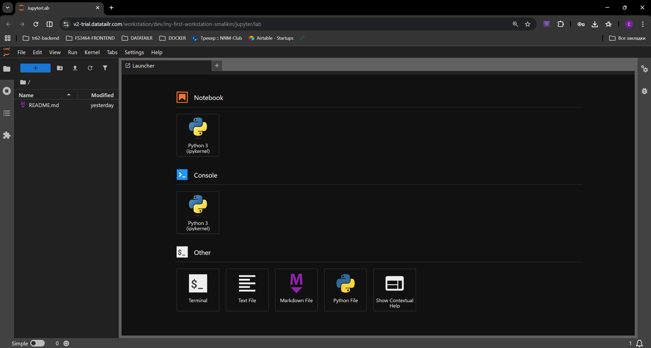Open all bookmarks folder Все закладки
The height and width of the screenshot is (348, 651).
click(x=628, y=38)
